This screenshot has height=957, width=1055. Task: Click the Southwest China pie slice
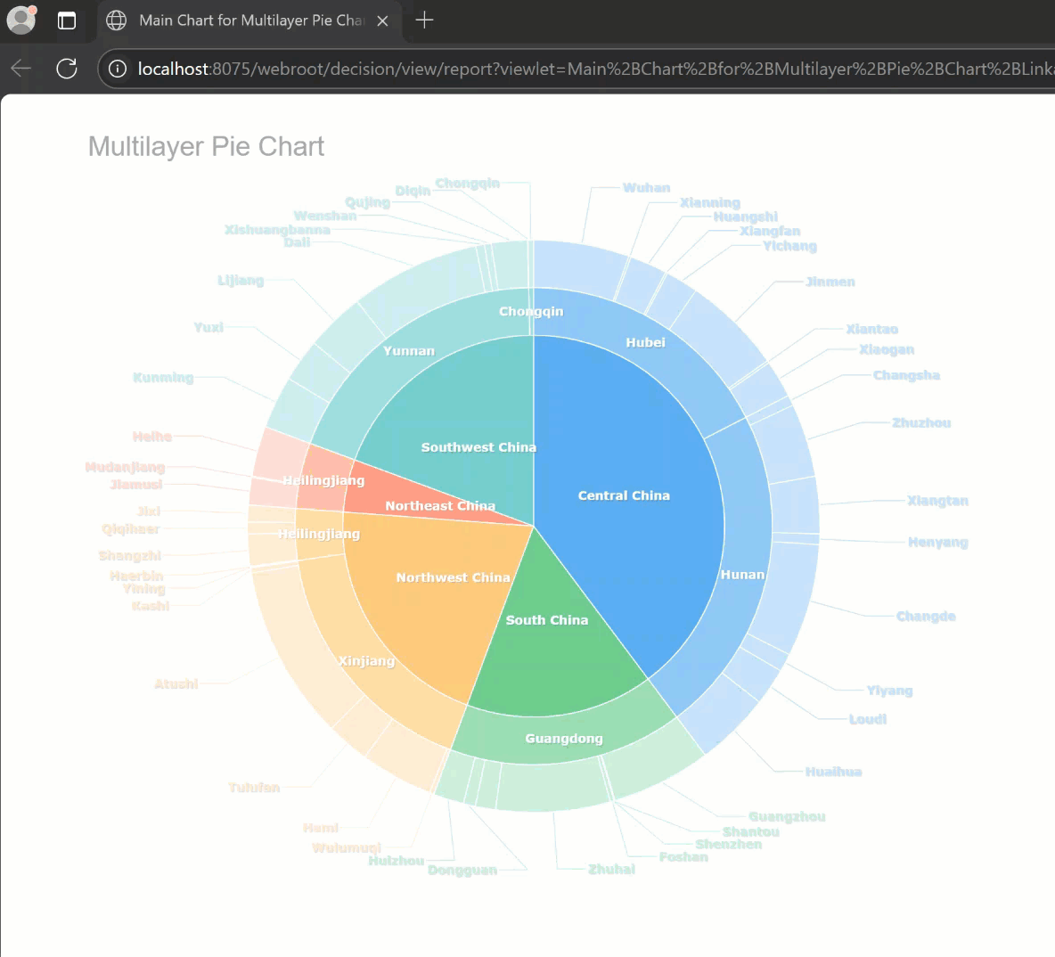point(478,447)
